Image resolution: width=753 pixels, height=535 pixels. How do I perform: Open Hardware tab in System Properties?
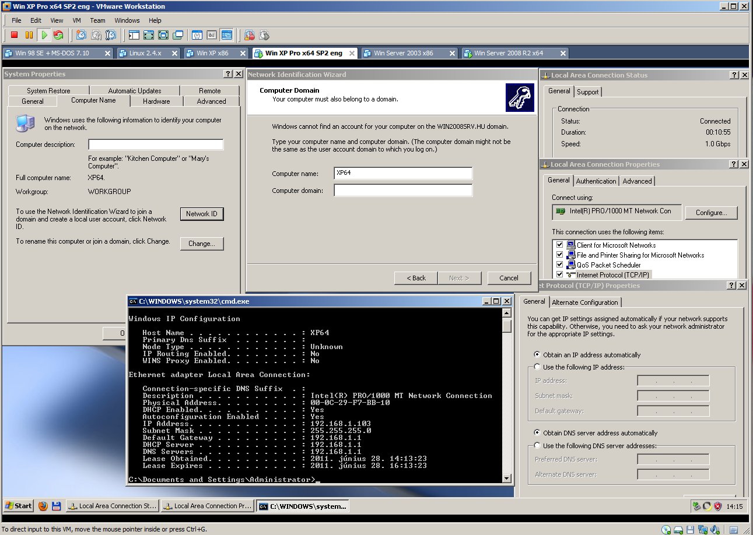click(x=157, y=101)
